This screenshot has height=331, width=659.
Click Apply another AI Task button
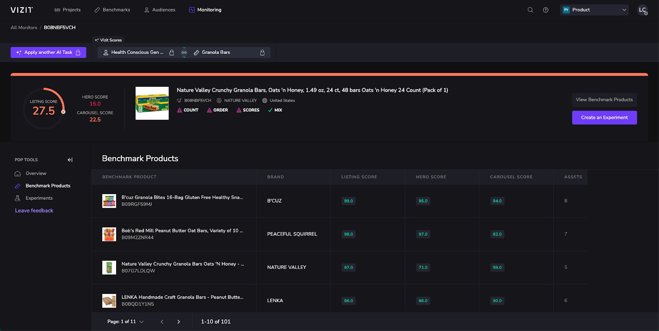[x=48, y=52]
